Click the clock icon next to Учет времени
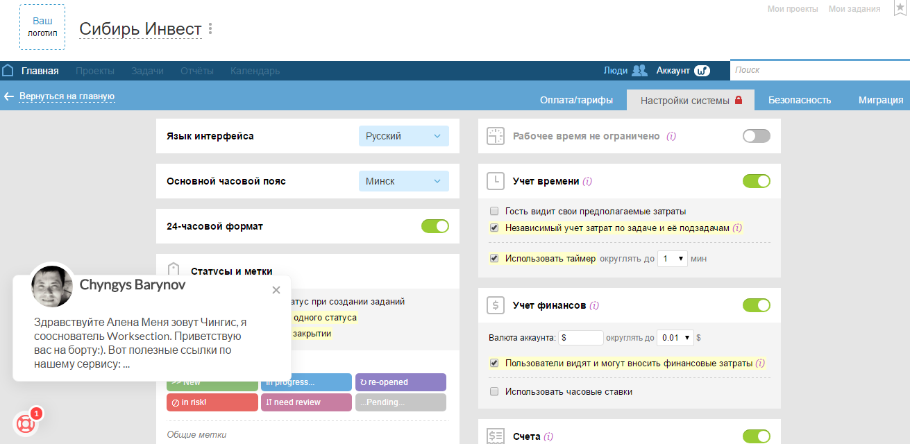The width and height of the screenshot is (910, 444). pyautogui.click(x=494, y=180)
